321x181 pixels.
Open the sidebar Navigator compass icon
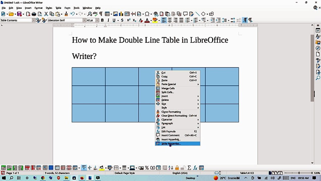point(318,48)
